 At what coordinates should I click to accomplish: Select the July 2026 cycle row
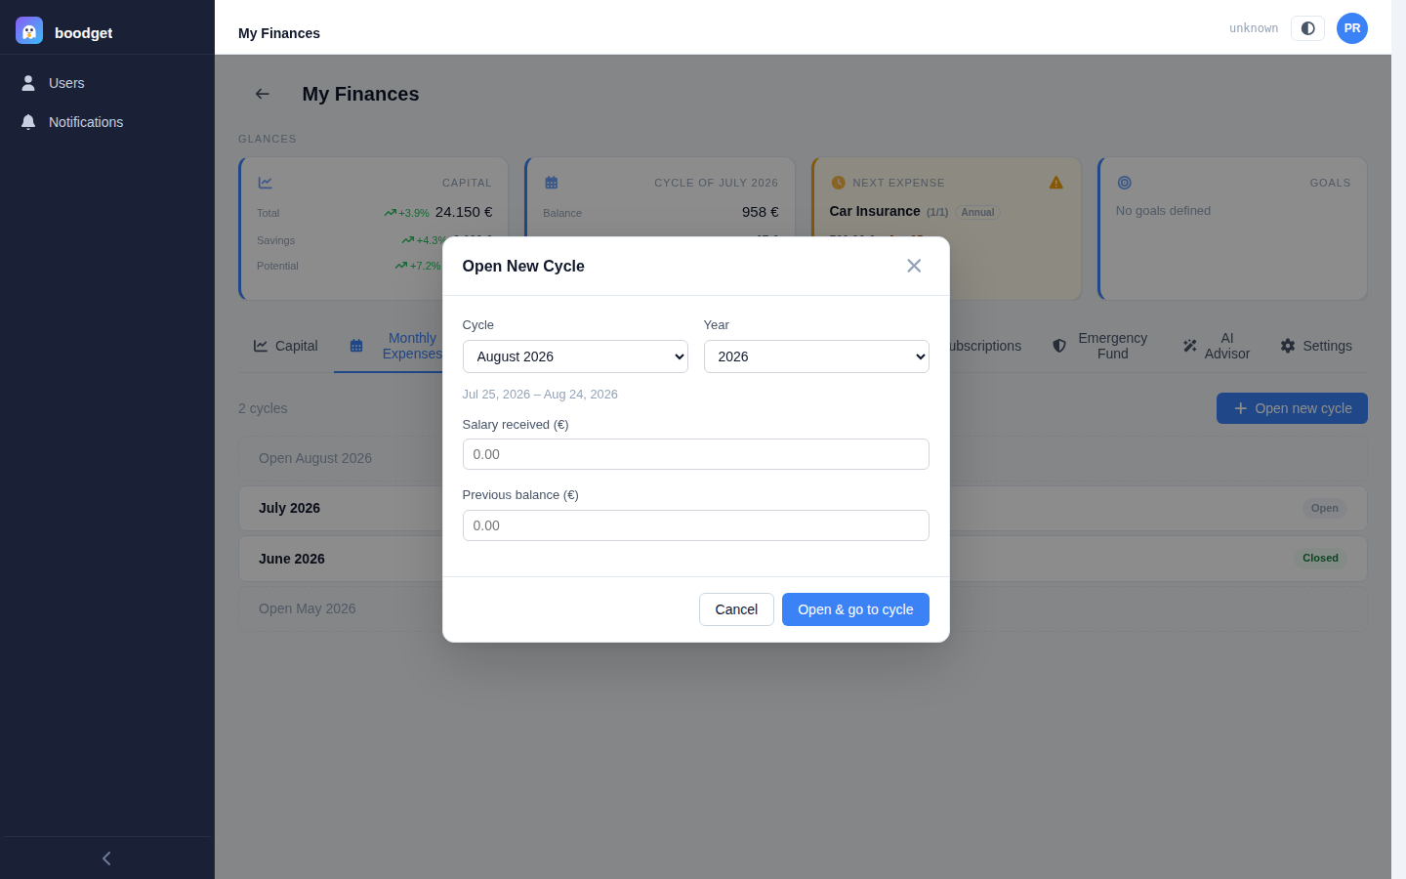pos(803,508)
